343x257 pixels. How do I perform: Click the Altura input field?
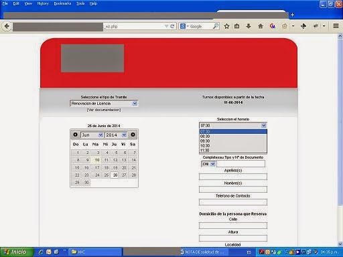tap(233, 238)
